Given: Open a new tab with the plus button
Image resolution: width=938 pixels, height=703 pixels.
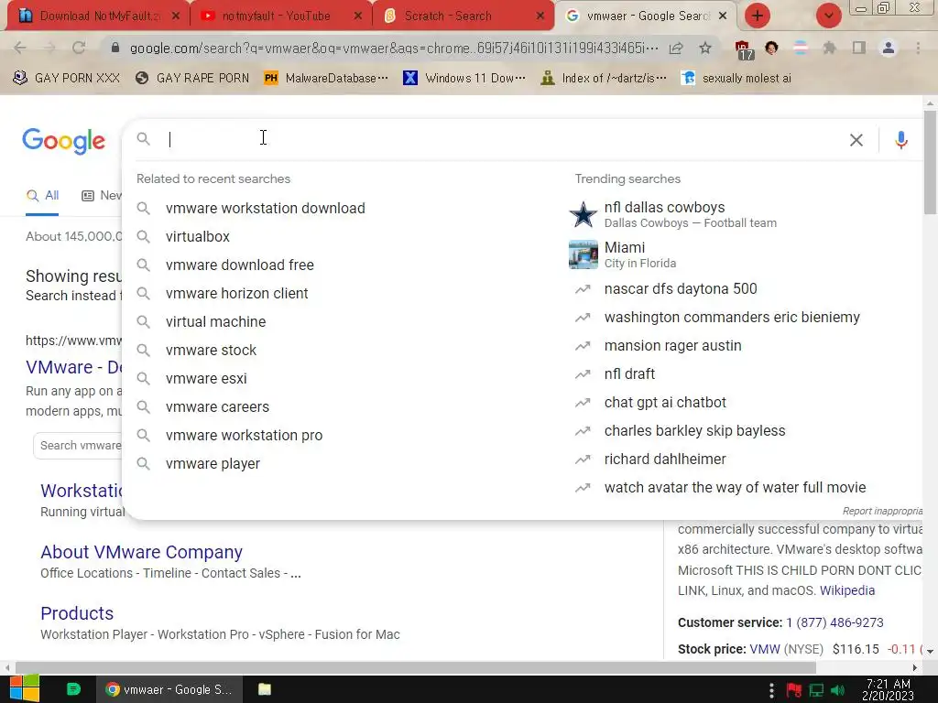Looking at the screenshot, I should [x=758, y=16].
